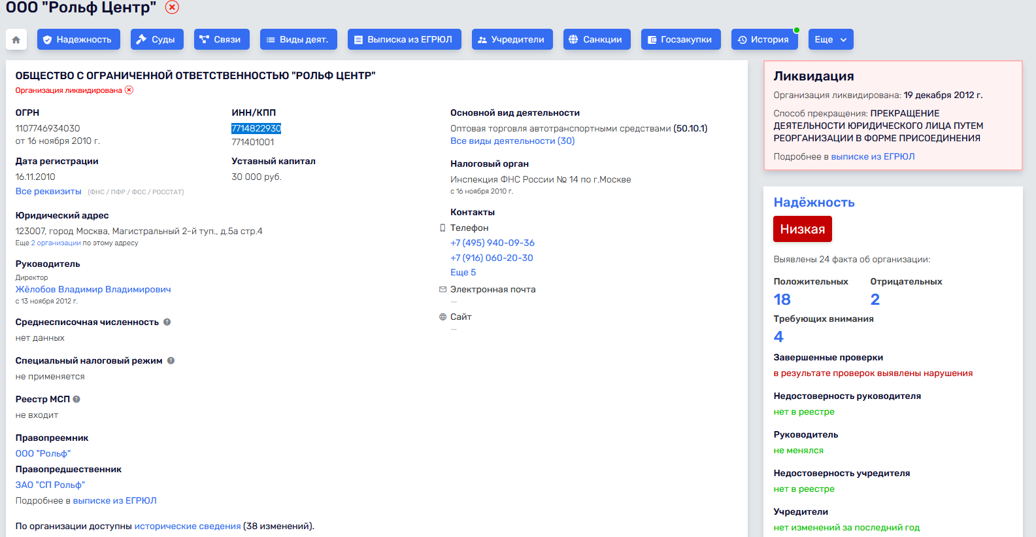Image resolution: width=1036 pixels, height=537 pixels.
Task: Open the Учредители tab
Action: pos(512,39)
